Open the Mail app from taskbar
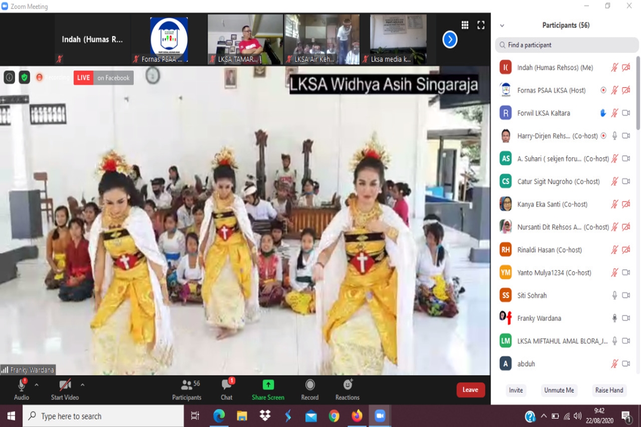The width and height of the screenshot is (641, 427). coord(311,416)
